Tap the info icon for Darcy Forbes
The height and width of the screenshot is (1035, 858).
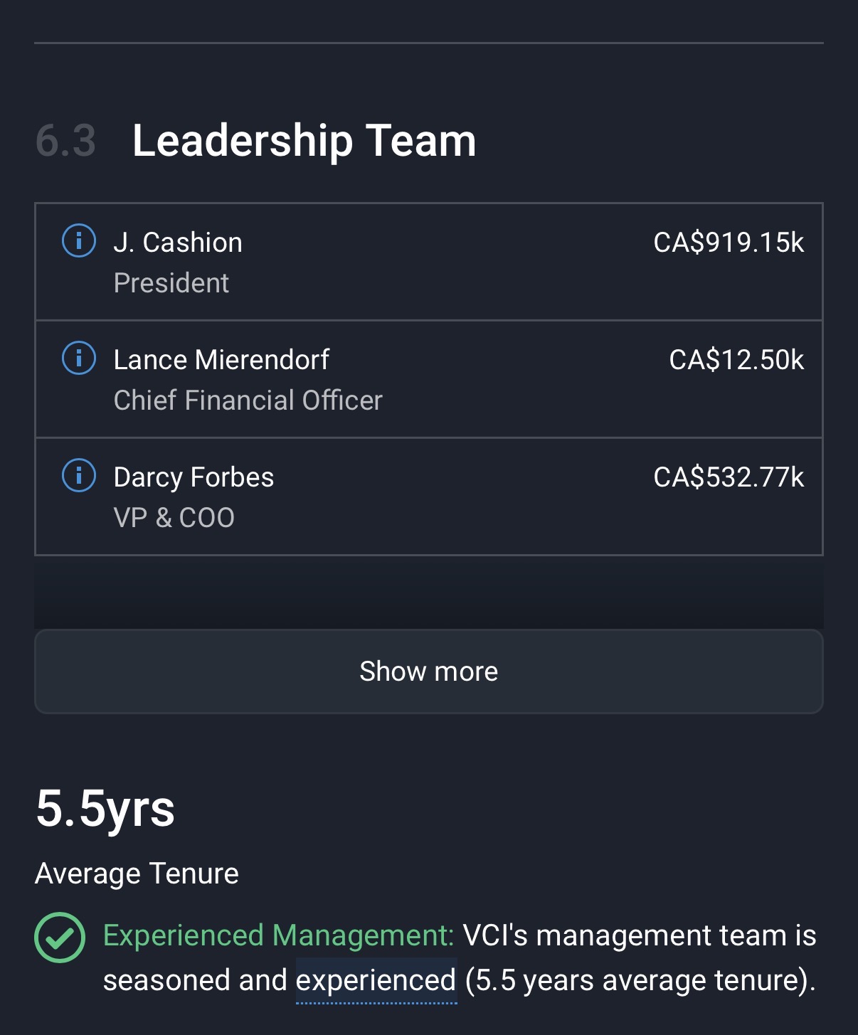79,476
